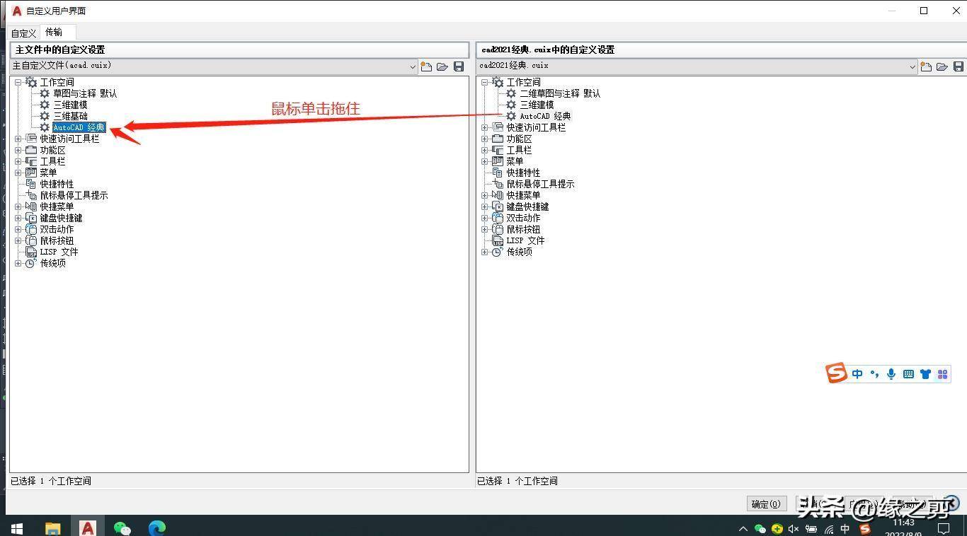Expand 菜单 in left tree
The image size is (967, 536).
tap(18, 173)
